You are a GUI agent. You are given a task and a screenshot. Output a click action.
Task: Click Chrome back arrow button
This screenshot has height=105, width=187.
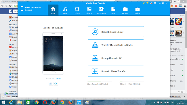click(2, 6)
